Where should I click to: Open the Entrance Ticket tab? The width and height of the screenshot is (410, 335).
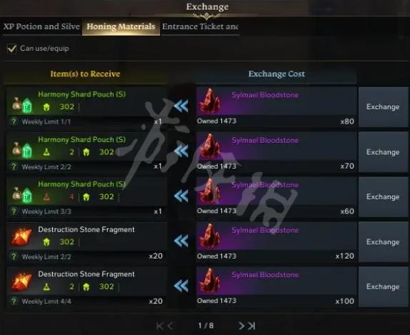point(200,26)
